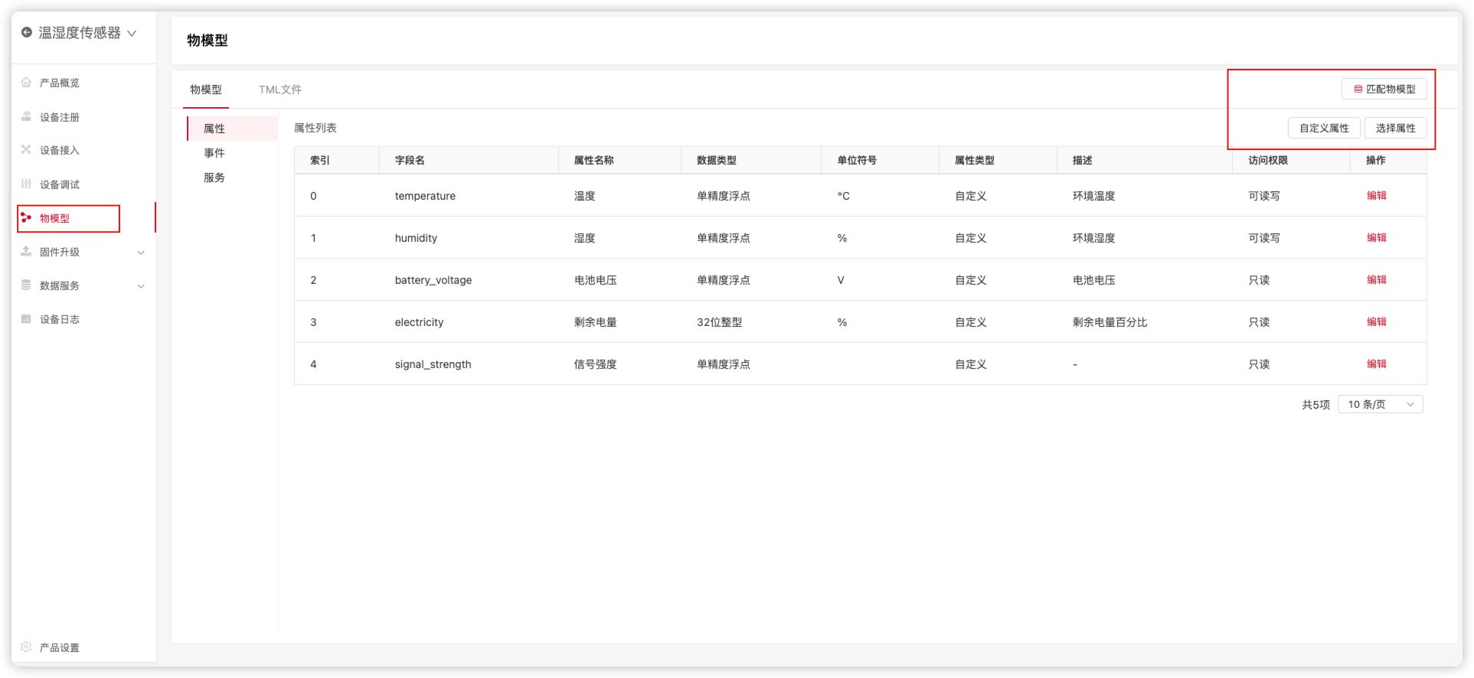The width and height of the screenshot is (1474, 678).
Task: Edit the temperature property row
Action: coord(1376,195)
